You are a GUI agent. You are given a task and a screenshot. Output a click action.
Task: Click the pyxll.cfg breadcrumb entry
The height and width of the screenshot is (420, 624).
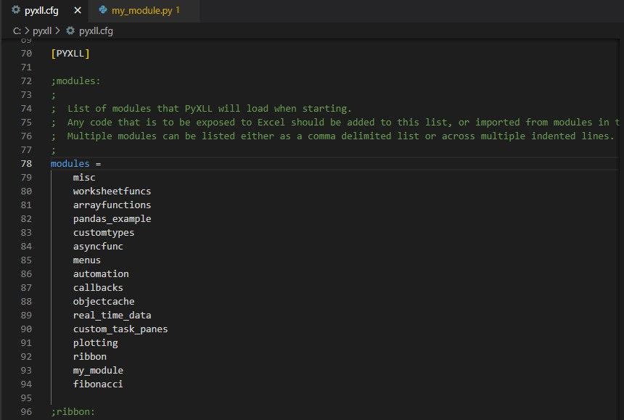97,31
